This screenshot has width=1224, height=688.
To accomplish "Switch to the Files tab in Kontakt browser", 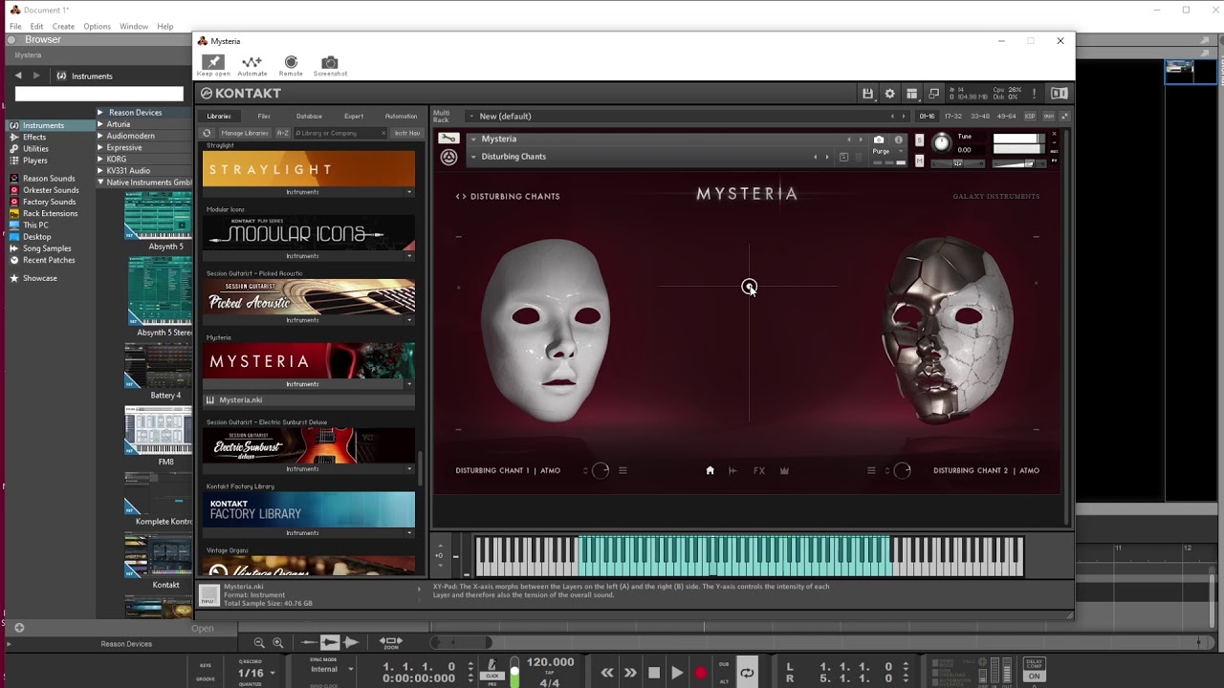I will 264,116.
